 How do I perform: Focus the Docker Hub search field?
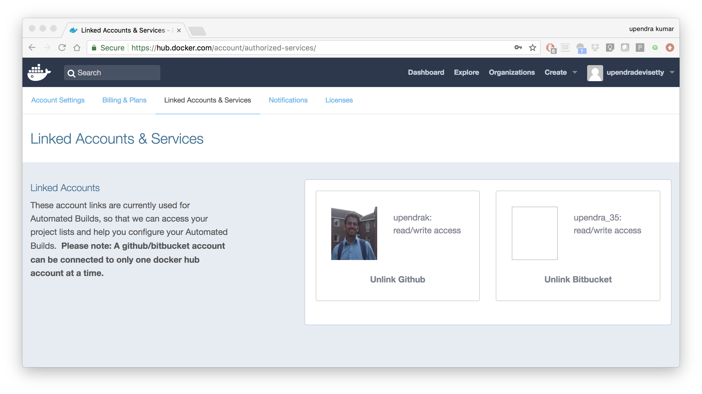point(112,73)
